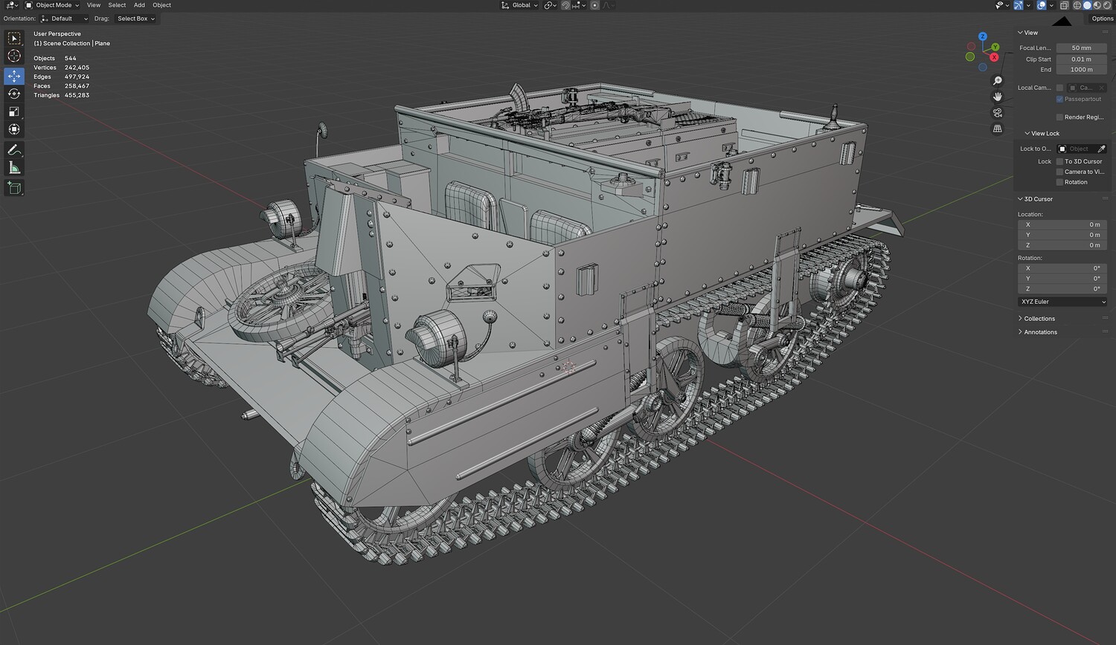Screen dimensions: 1116x645
Task: Open the pivot point dropdown
Action: 550,5
